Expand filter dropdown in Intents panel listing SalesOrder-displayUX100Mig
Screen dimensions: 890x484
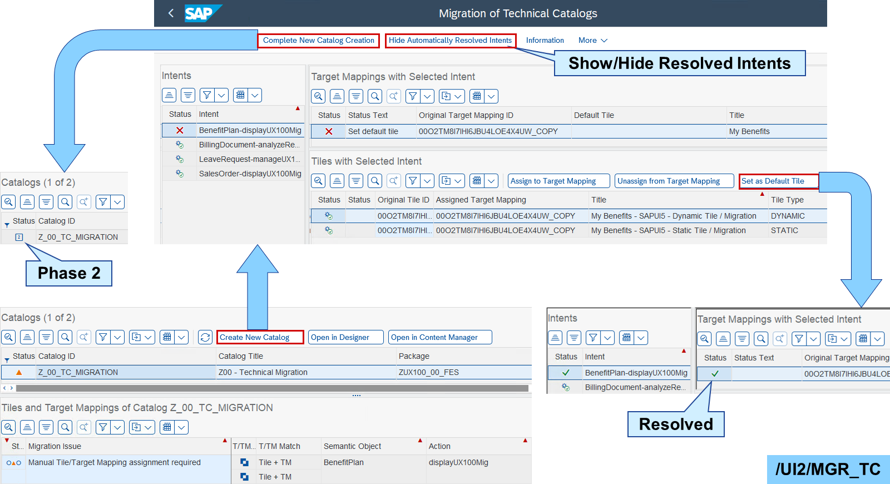(x=221, y=95)
